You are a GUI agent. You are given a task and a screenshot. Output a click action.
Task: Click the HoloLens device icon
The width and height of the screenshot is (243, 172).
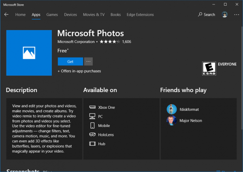92,135
